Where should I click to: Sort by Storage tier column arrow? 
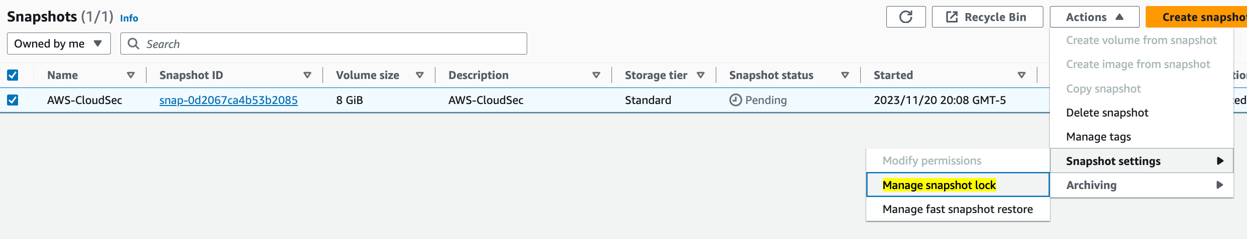pos(701,75)
